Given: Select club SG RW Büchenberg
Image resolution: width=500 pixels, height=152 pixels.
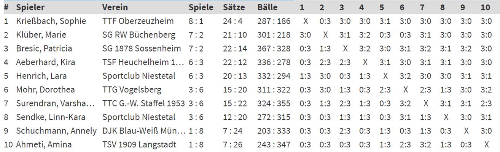Looking at the screenshot, I should (x=139, y=35).
